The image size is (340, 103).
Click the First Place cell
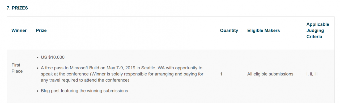click(17, 68)
